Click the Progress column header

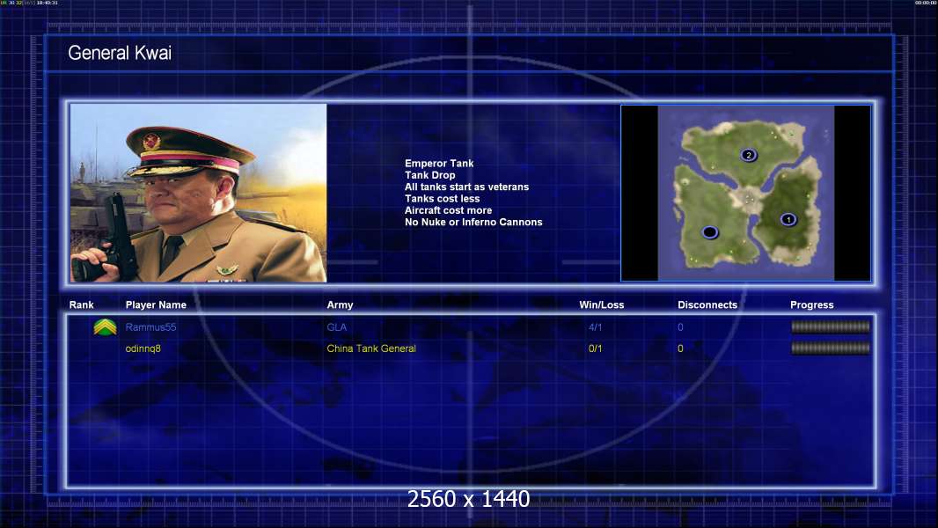[812, 305]
